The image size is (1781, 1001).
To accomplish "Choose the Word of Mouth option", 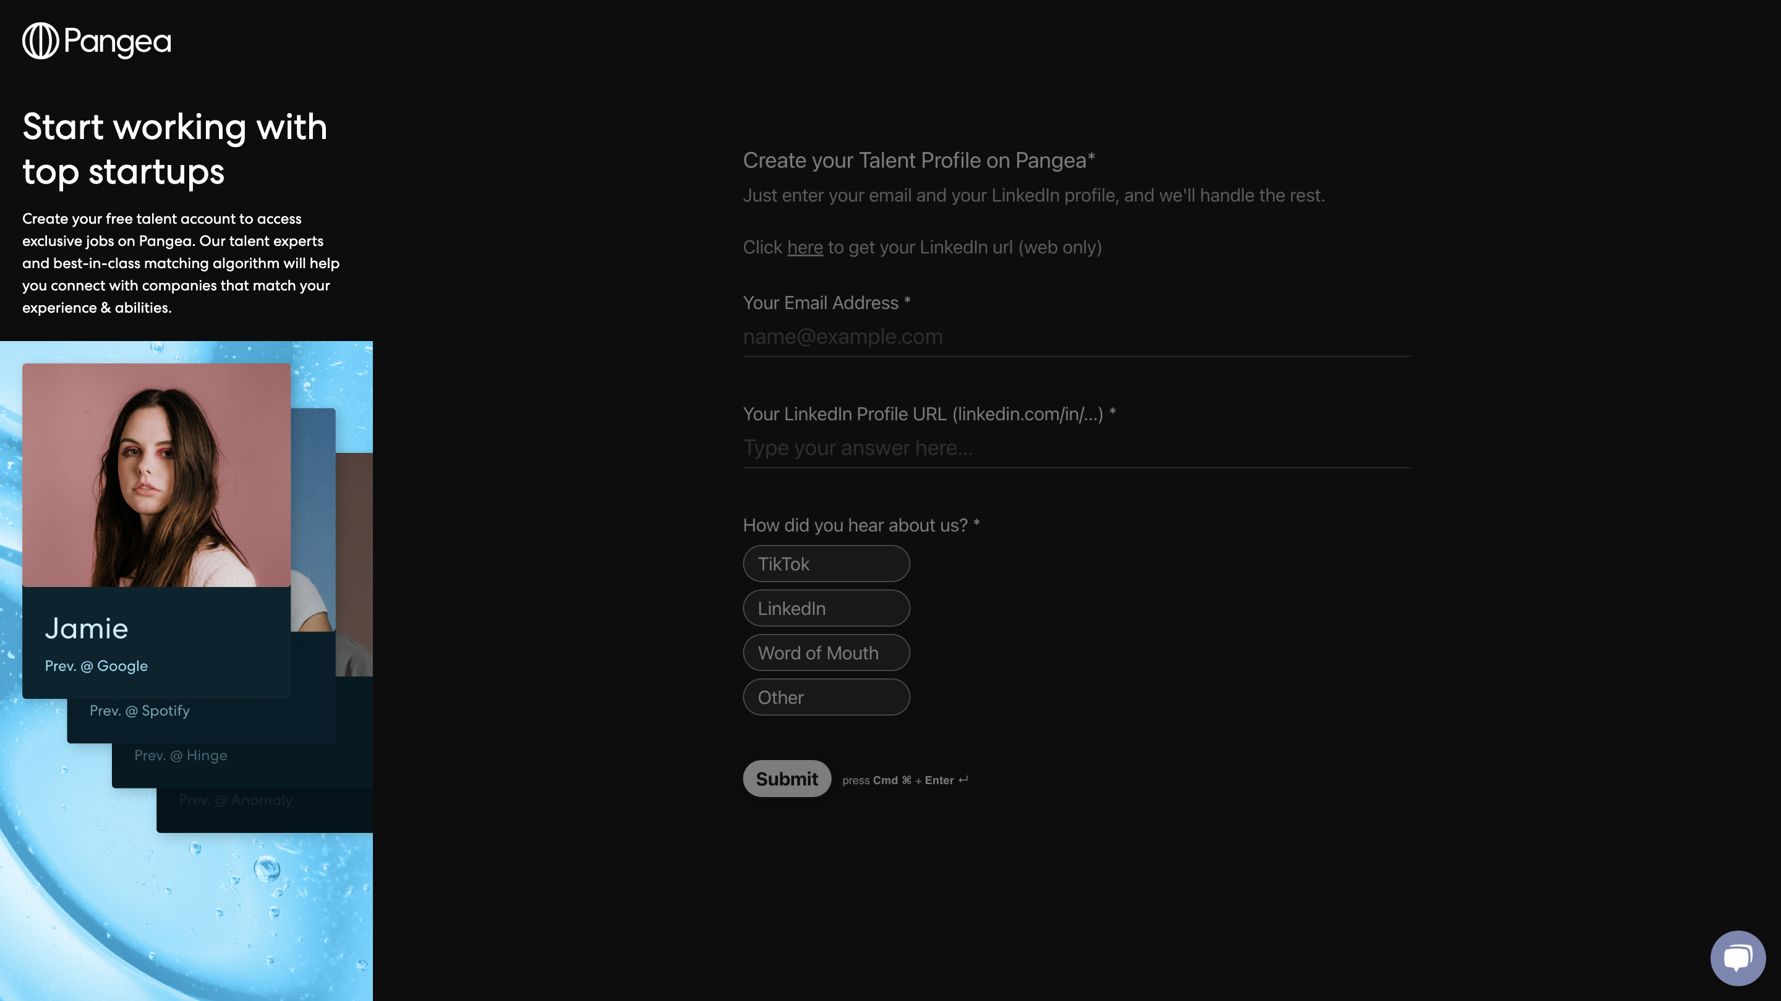I will coord(826,653).
